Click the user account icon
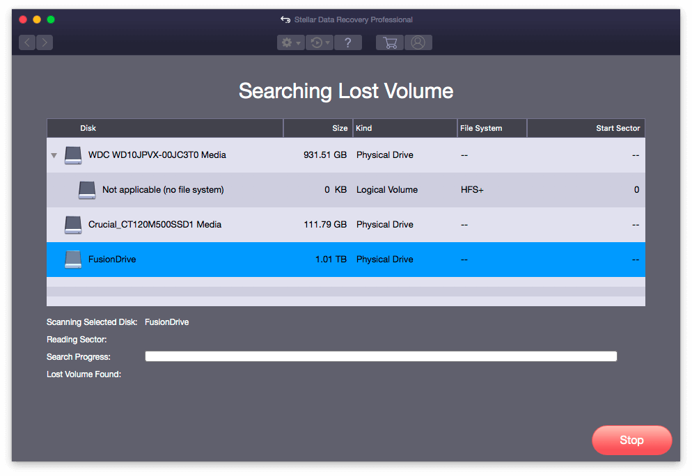This screenshot has width=692, height=476. [x=418, y=42]
